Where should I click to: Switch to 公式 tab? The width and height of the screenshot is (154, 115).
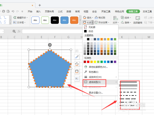60,11
